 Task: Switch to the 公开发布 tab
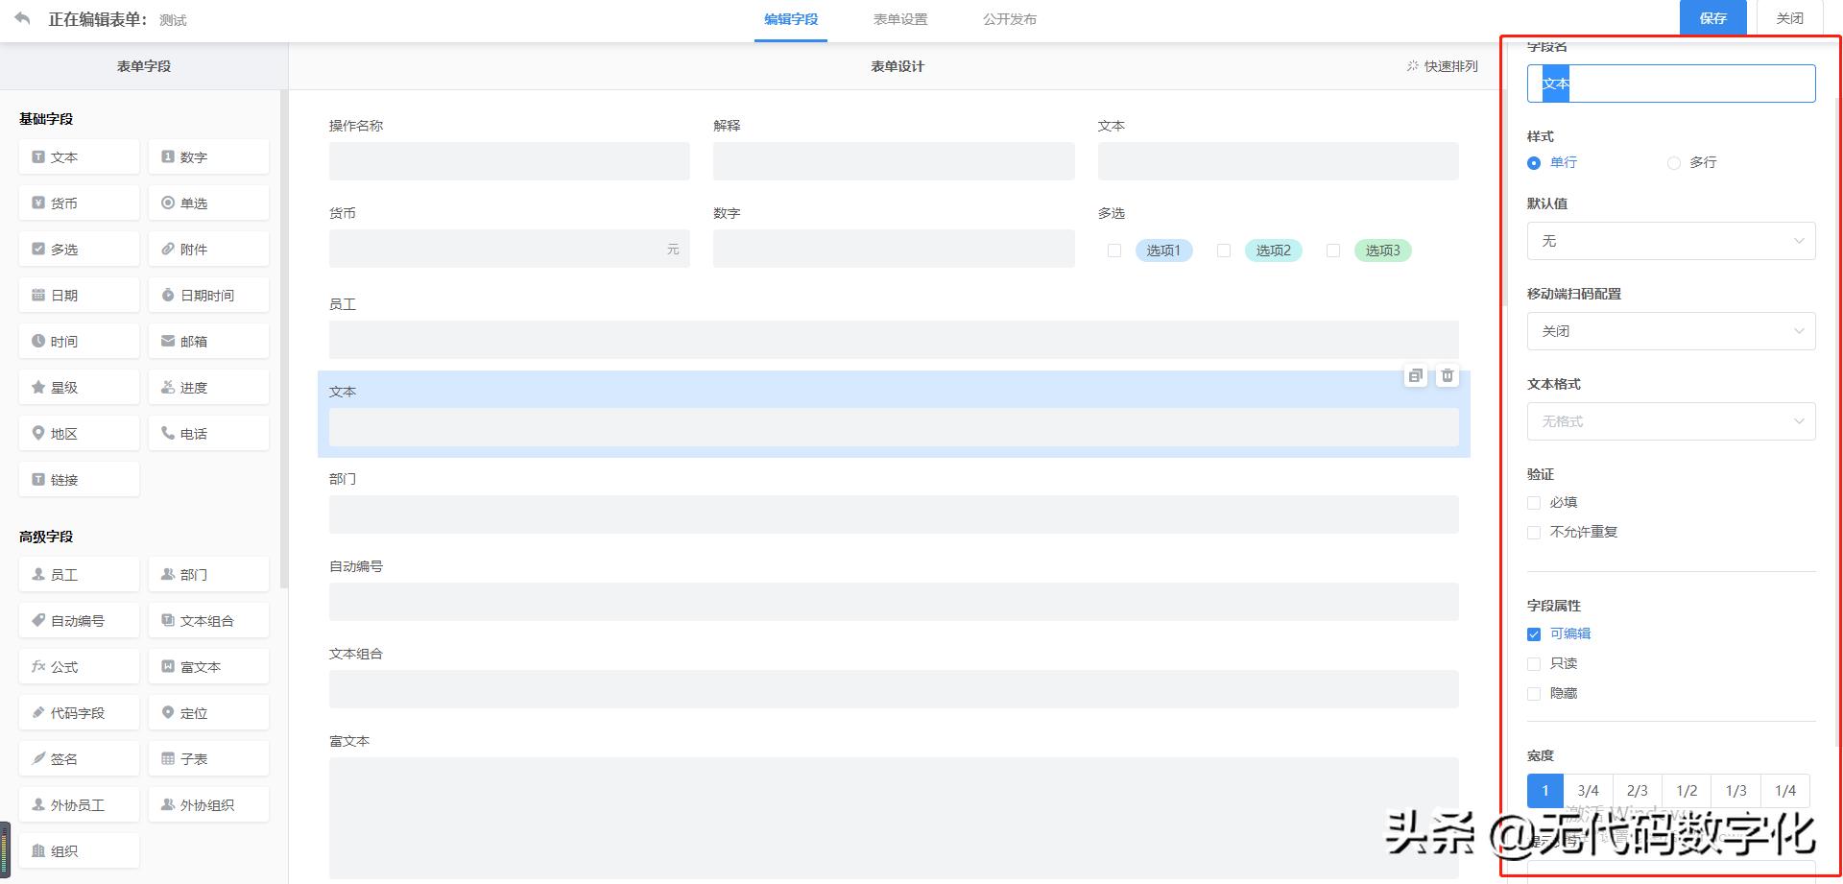click(x=1010, y=19)
